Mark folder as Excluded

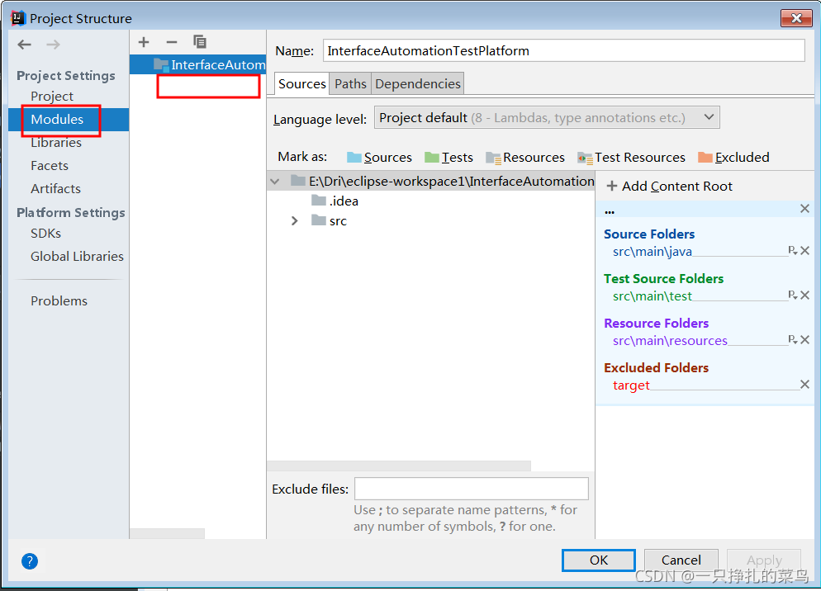pos(733,158)
